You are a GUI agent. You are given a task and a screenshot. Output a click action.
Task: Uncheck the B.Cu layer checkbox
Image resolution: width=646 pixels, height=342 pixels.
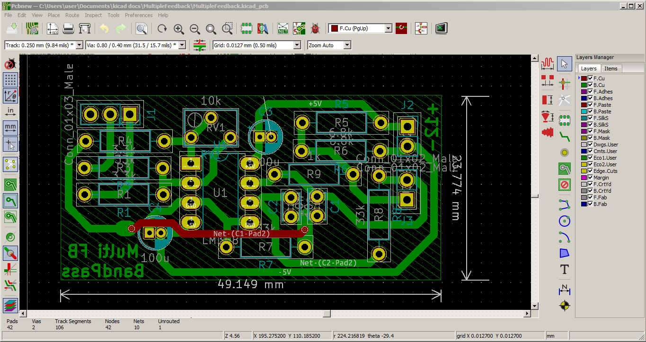(590, 85)
